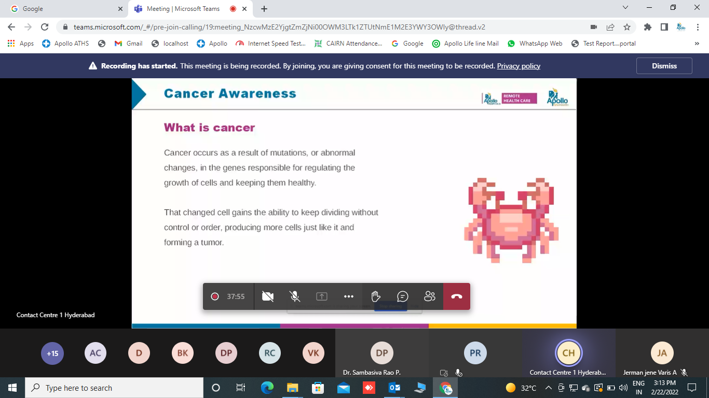Open the WhatsApp Web bookmark
Viewport: 709px width, 398px height.
point(535,44)
